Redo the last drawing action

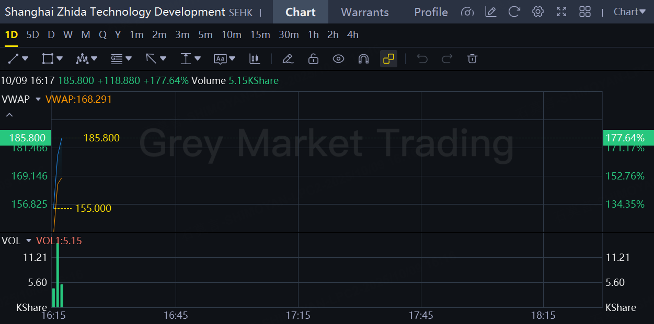point(447,59)
